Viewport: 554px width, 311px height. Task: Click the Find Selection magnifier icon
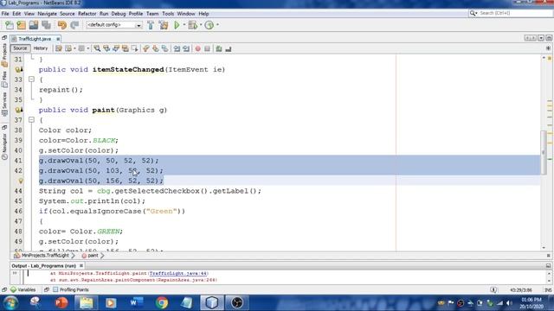tap(97, 48)
